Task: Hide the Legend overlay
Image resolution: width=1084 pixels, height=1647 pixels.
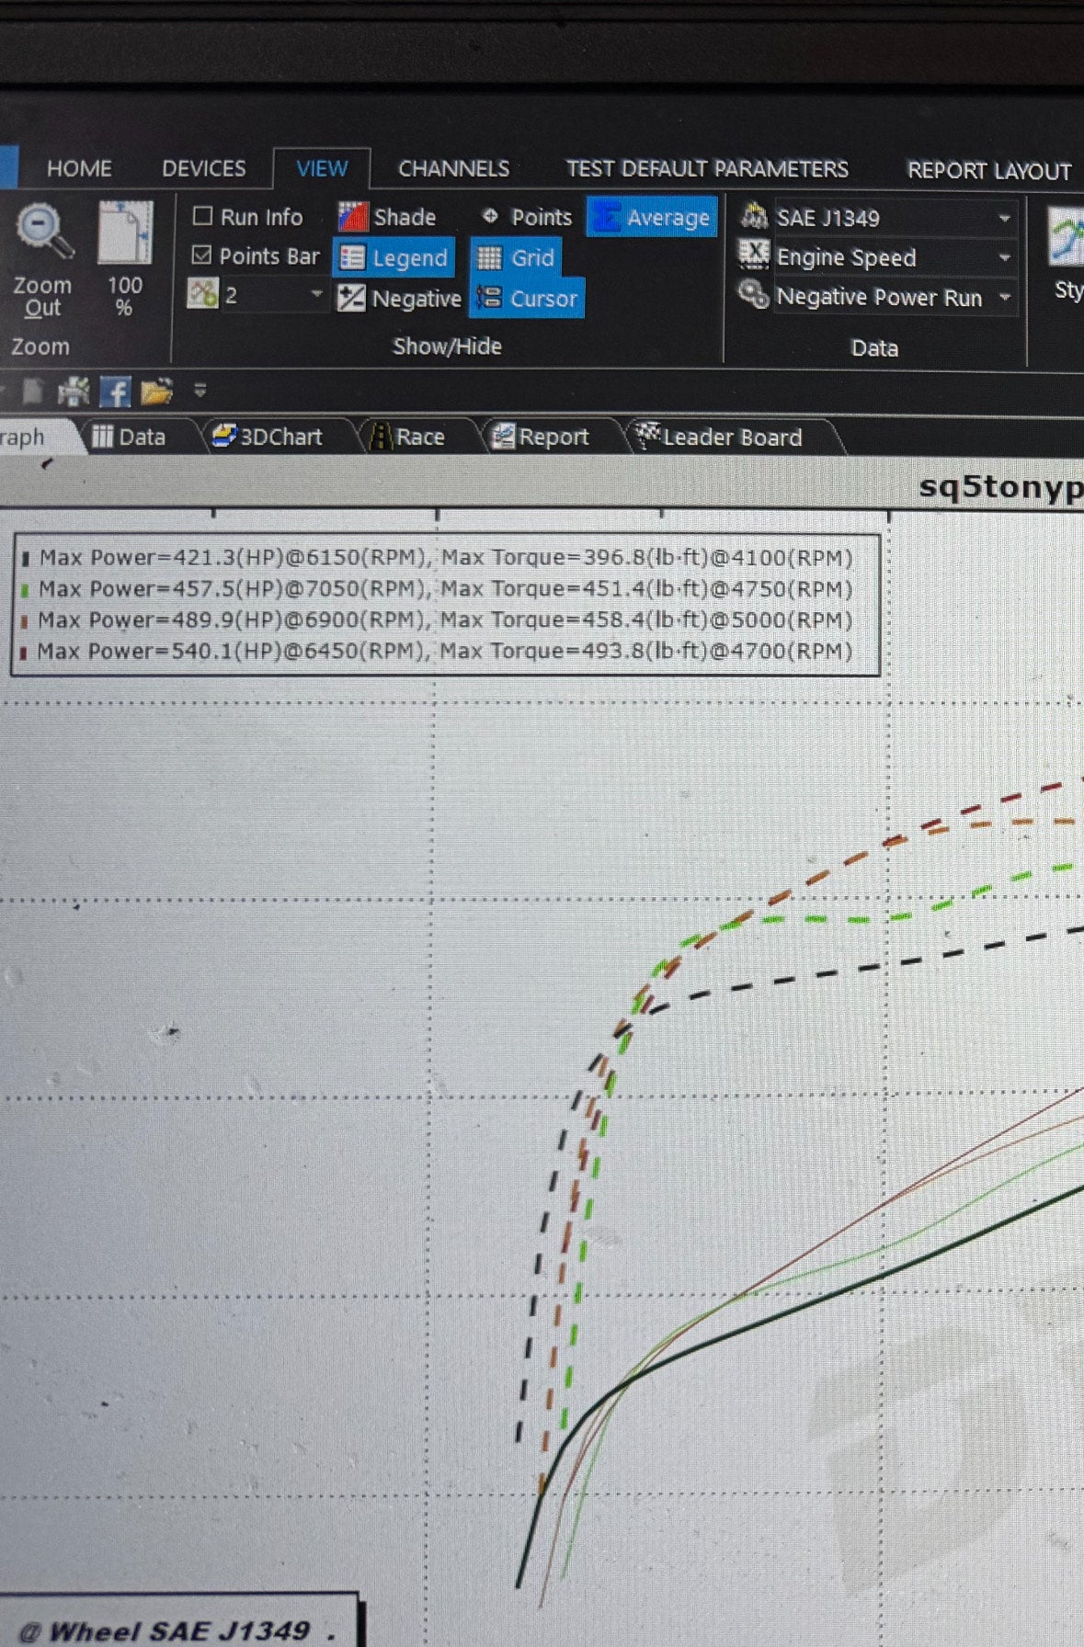Action: click(x=394, y=258)
